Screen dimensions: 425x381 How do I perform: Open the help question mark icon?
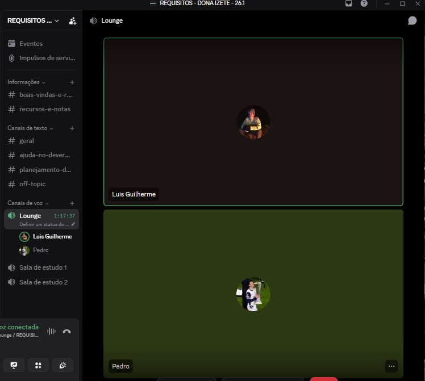pos(364,3)
